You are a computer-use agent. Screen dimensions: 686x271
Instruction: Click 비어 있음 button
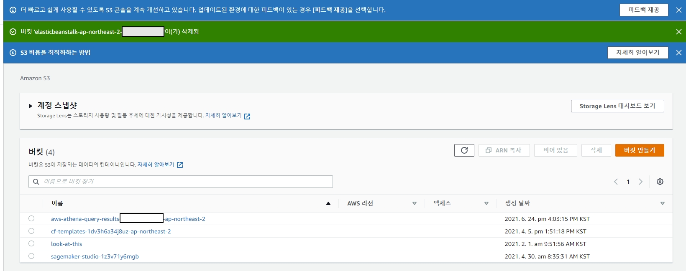click(x=555, y=150)
